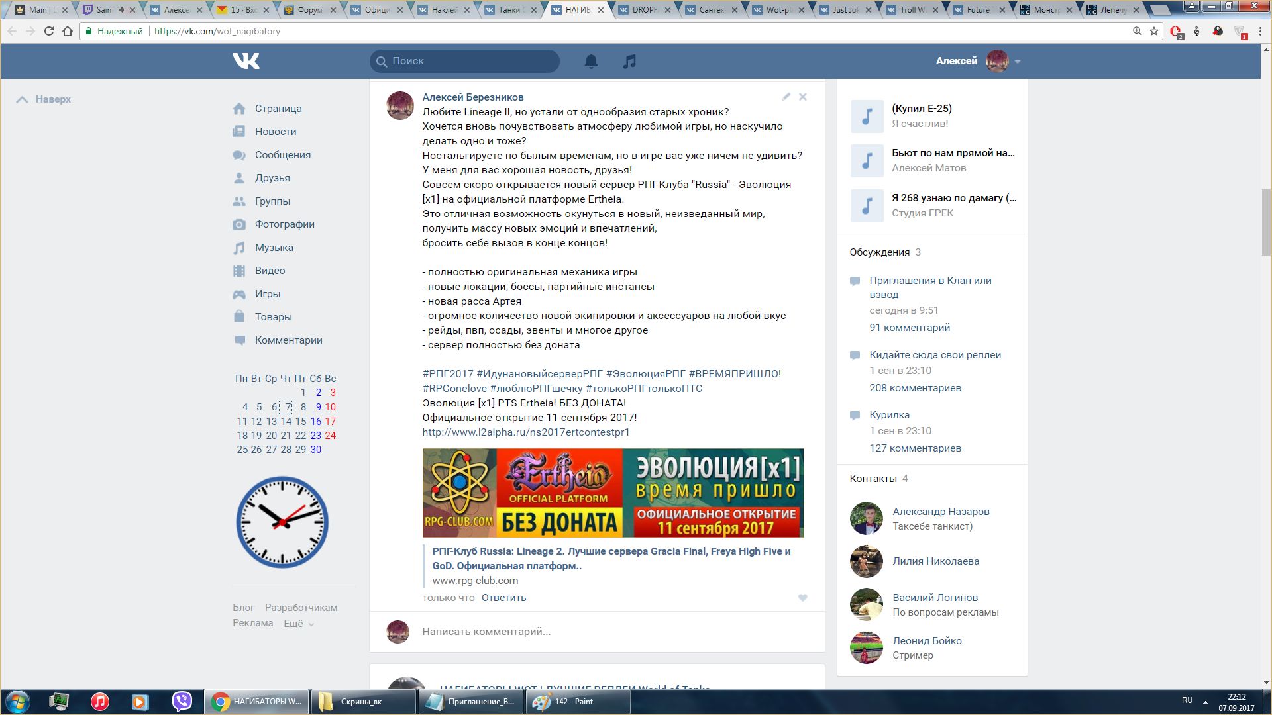Open profile menu dropdown next to Алексей
This screenshot has height=715, width=1272.
(1018, 62)
